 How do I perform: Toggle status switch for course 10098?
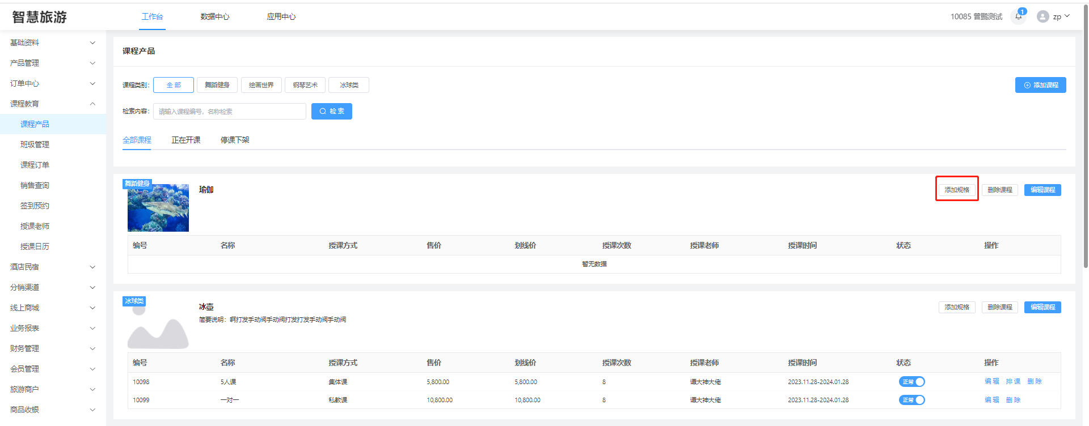[x=911, y=382]
